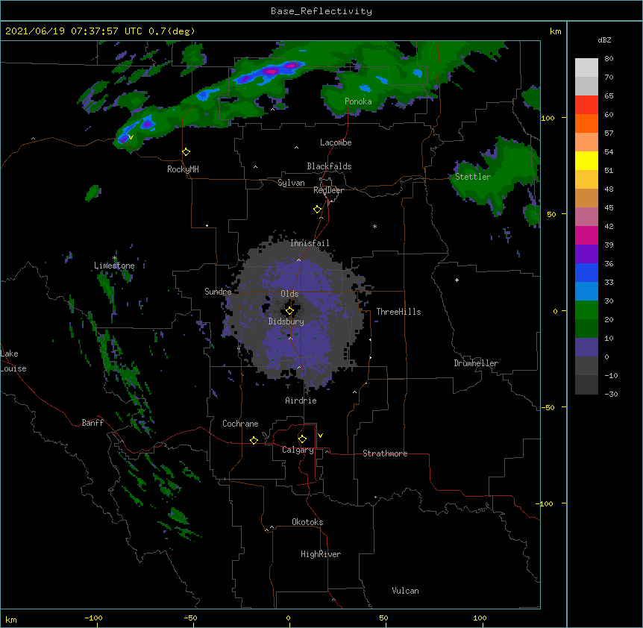Click the bright green swatch below 30 dBZ
The image size is (643, 628).
pyautogui.click(x=586, y=310)
